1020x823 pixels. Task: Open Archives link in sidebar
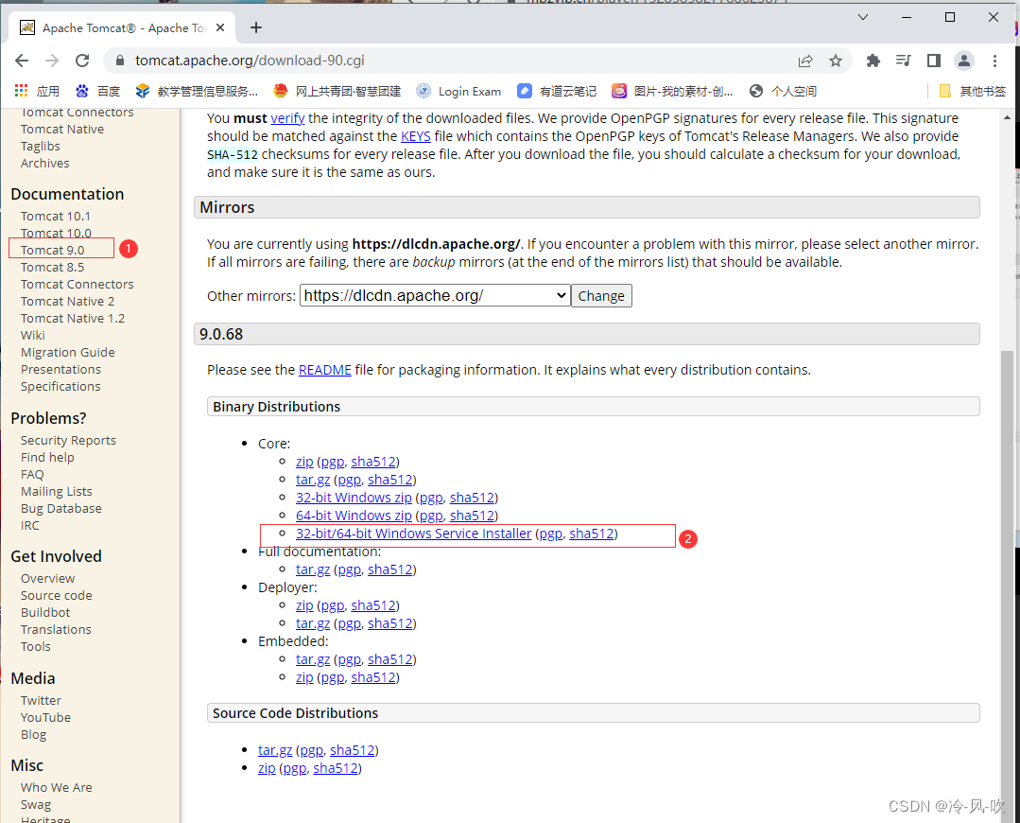click(x=44, y=164)
